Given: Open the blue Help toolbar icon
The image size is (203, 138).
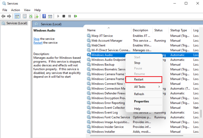Looking at the screenshot, I should coord(44,16).
